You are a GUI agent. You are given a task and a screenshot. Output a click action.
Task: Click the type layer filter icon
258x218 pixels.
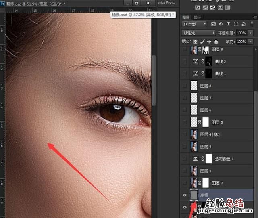click(228, 24)
